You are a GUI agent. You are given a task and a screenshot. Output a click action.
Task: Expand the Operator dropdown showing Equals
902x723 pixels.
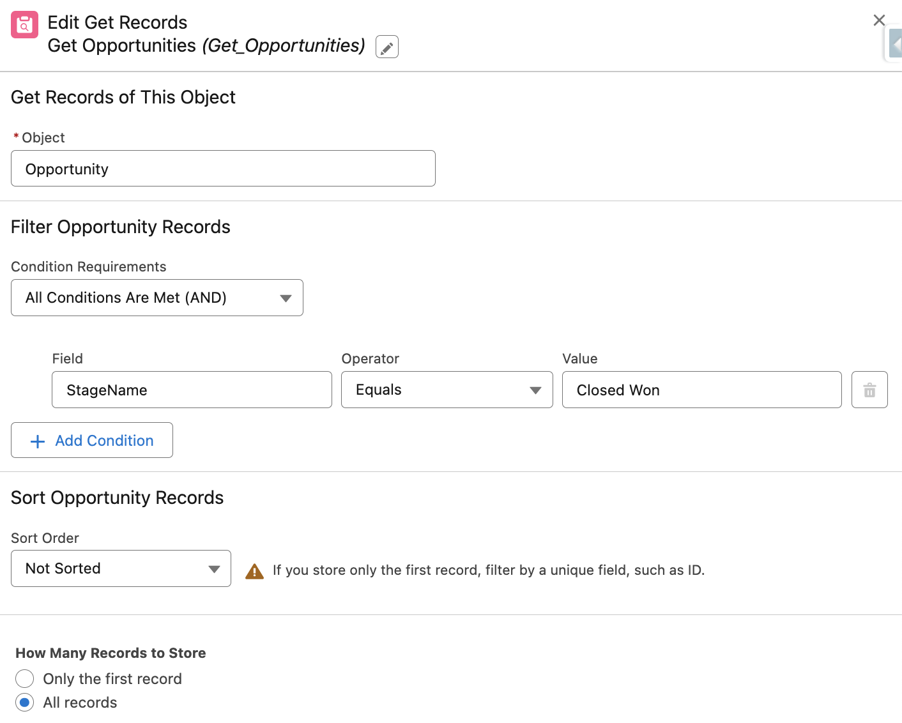tap(447, 390)
